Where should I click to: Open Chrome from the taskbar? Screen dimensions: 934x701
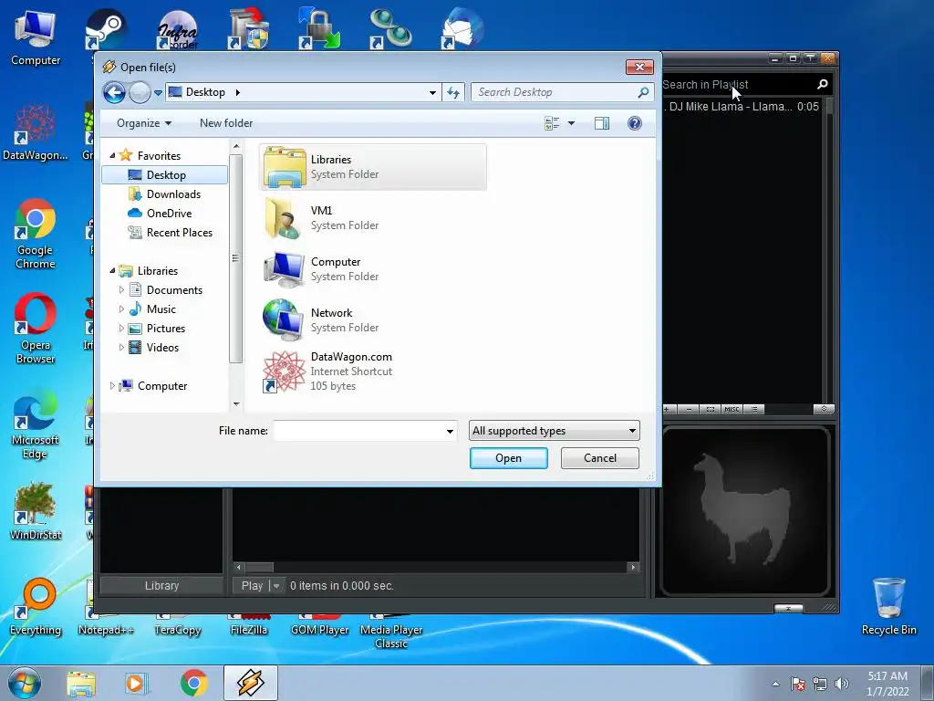pyautogui.click(x=193, y=684)
